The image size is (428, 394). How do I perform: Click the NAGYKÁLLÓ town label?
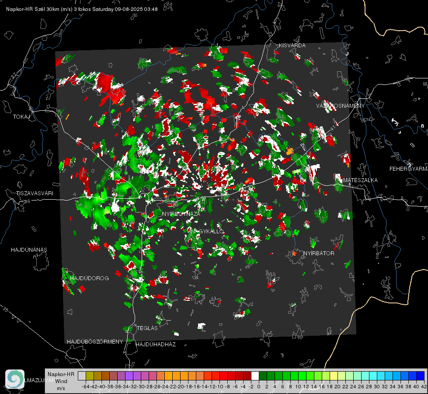[208, 231]
